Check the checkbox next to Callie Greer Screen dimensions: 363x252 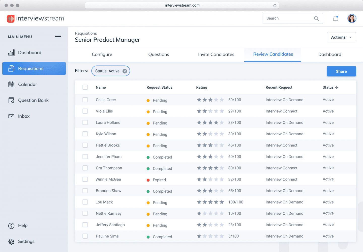point(85,99)
